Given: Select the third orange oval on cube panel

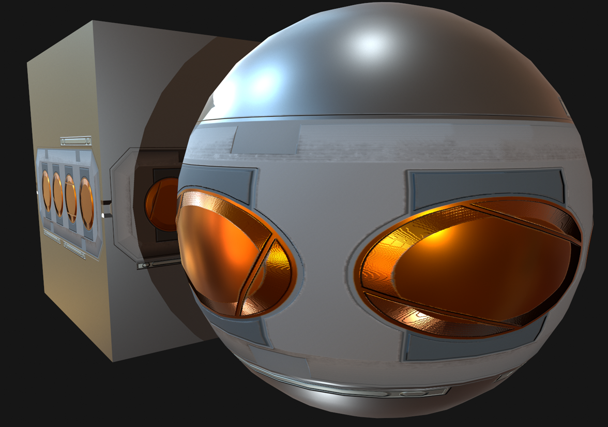Looking at the screenshot, I should [71, 198].
